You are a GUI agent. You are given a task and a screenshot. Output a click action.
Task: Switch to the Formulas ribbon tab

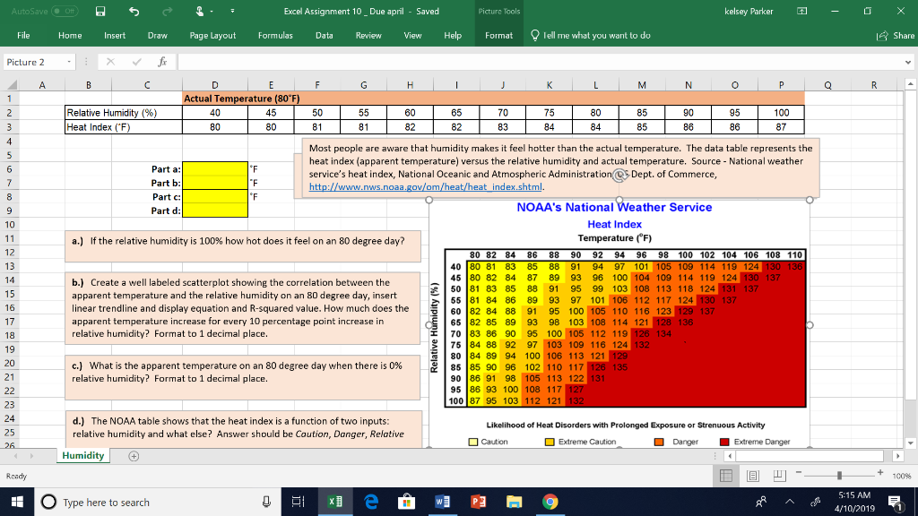point(274,36)
